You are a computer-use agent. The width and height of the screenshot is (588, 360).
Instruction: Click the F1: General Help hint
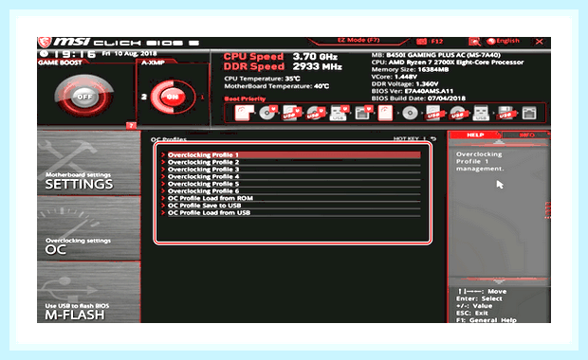pyautogui.click(x=486, y=320)
